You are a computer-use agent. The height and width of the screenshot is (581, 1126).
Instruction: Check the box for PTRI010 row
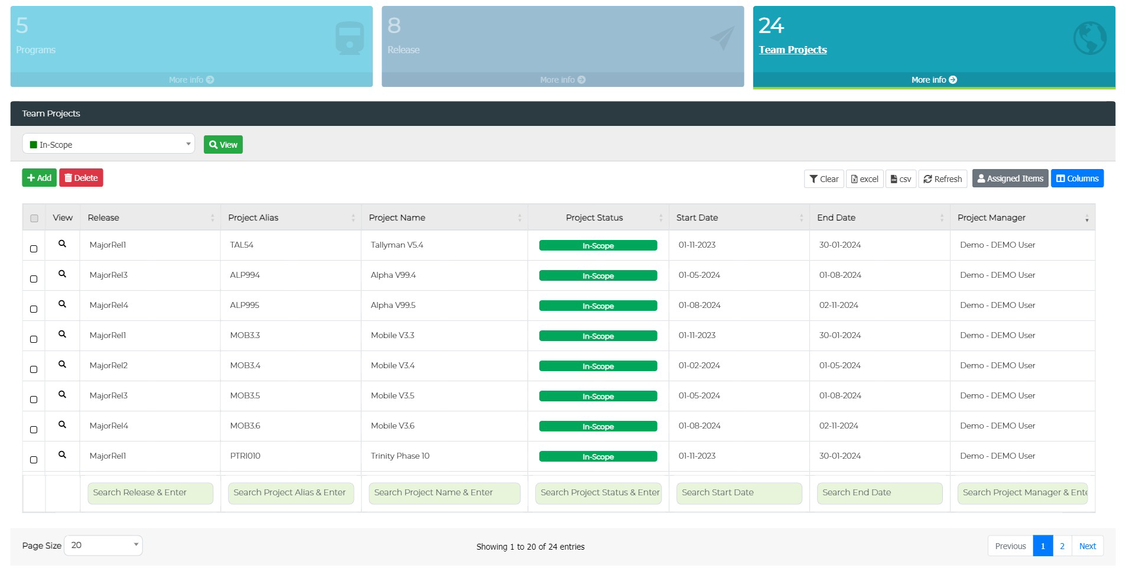click(x=34, y=460)
